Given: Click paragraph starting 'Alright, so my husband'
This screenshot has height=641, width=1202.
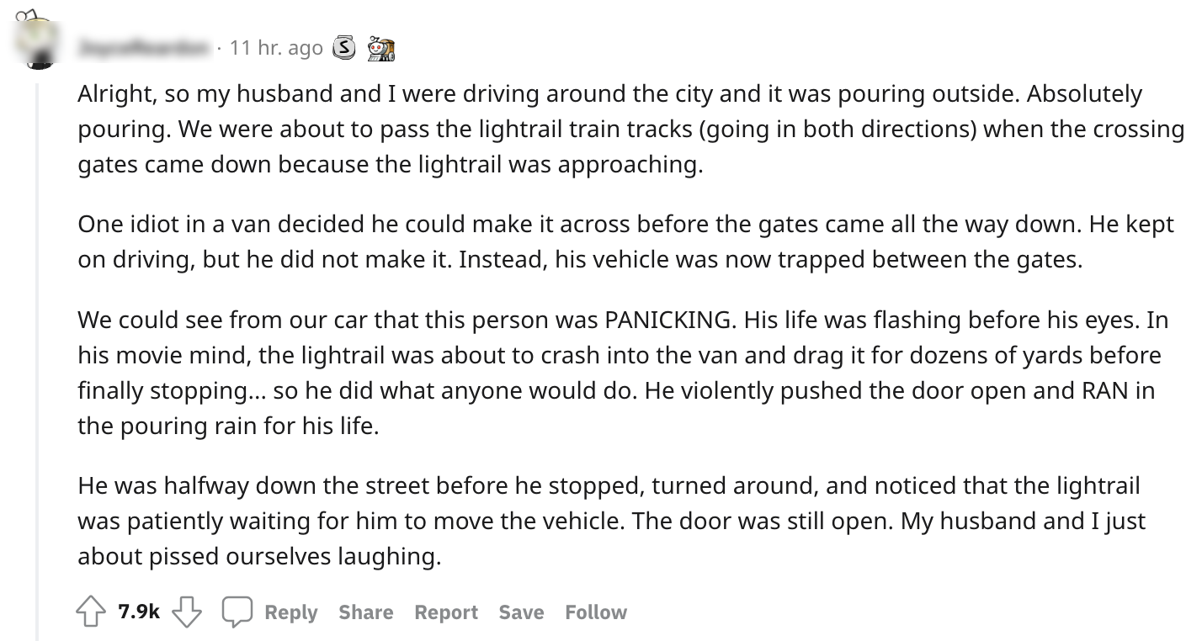Looking at the screenshot, I should pyautogui.click(x=589, y=129).
